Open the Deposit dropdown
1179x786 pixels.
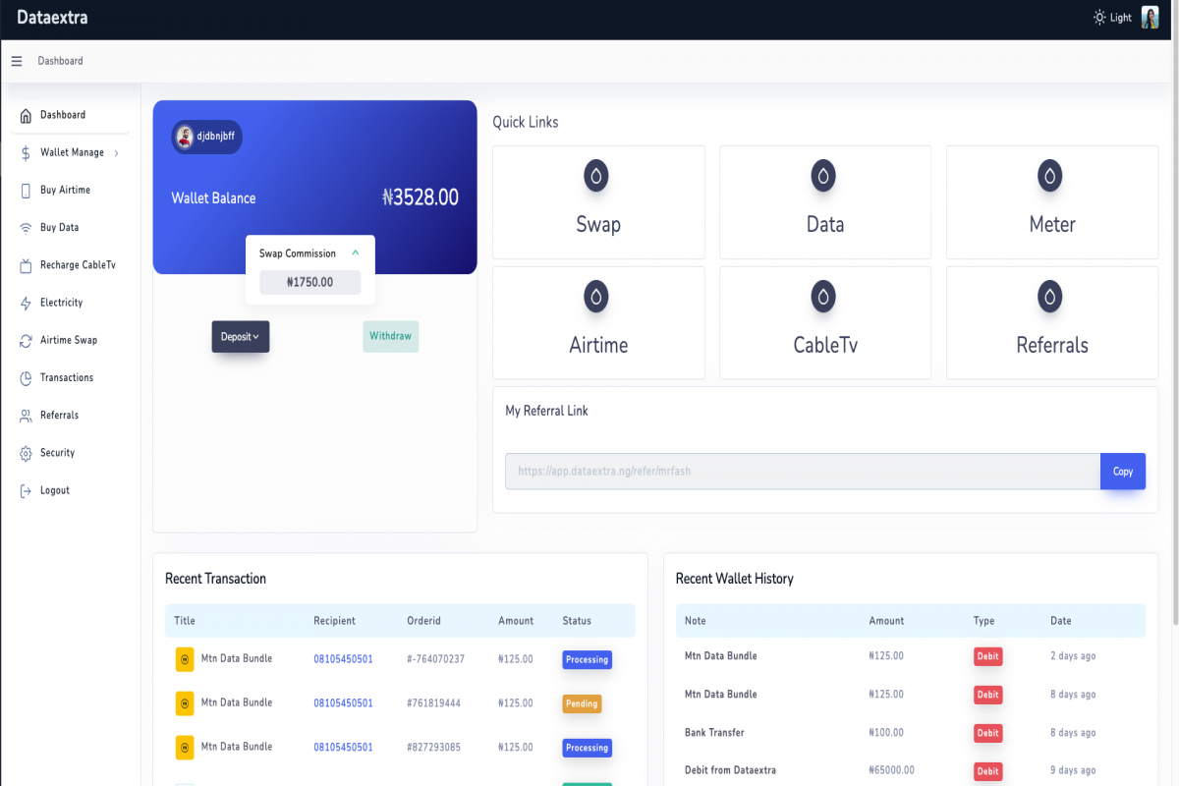coord(240,336)
